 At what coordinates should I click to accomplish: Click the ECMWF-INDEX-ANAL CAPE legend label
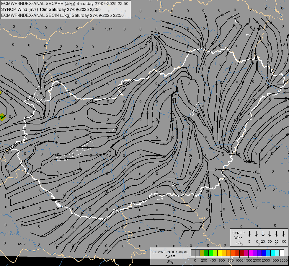[170, 254]
